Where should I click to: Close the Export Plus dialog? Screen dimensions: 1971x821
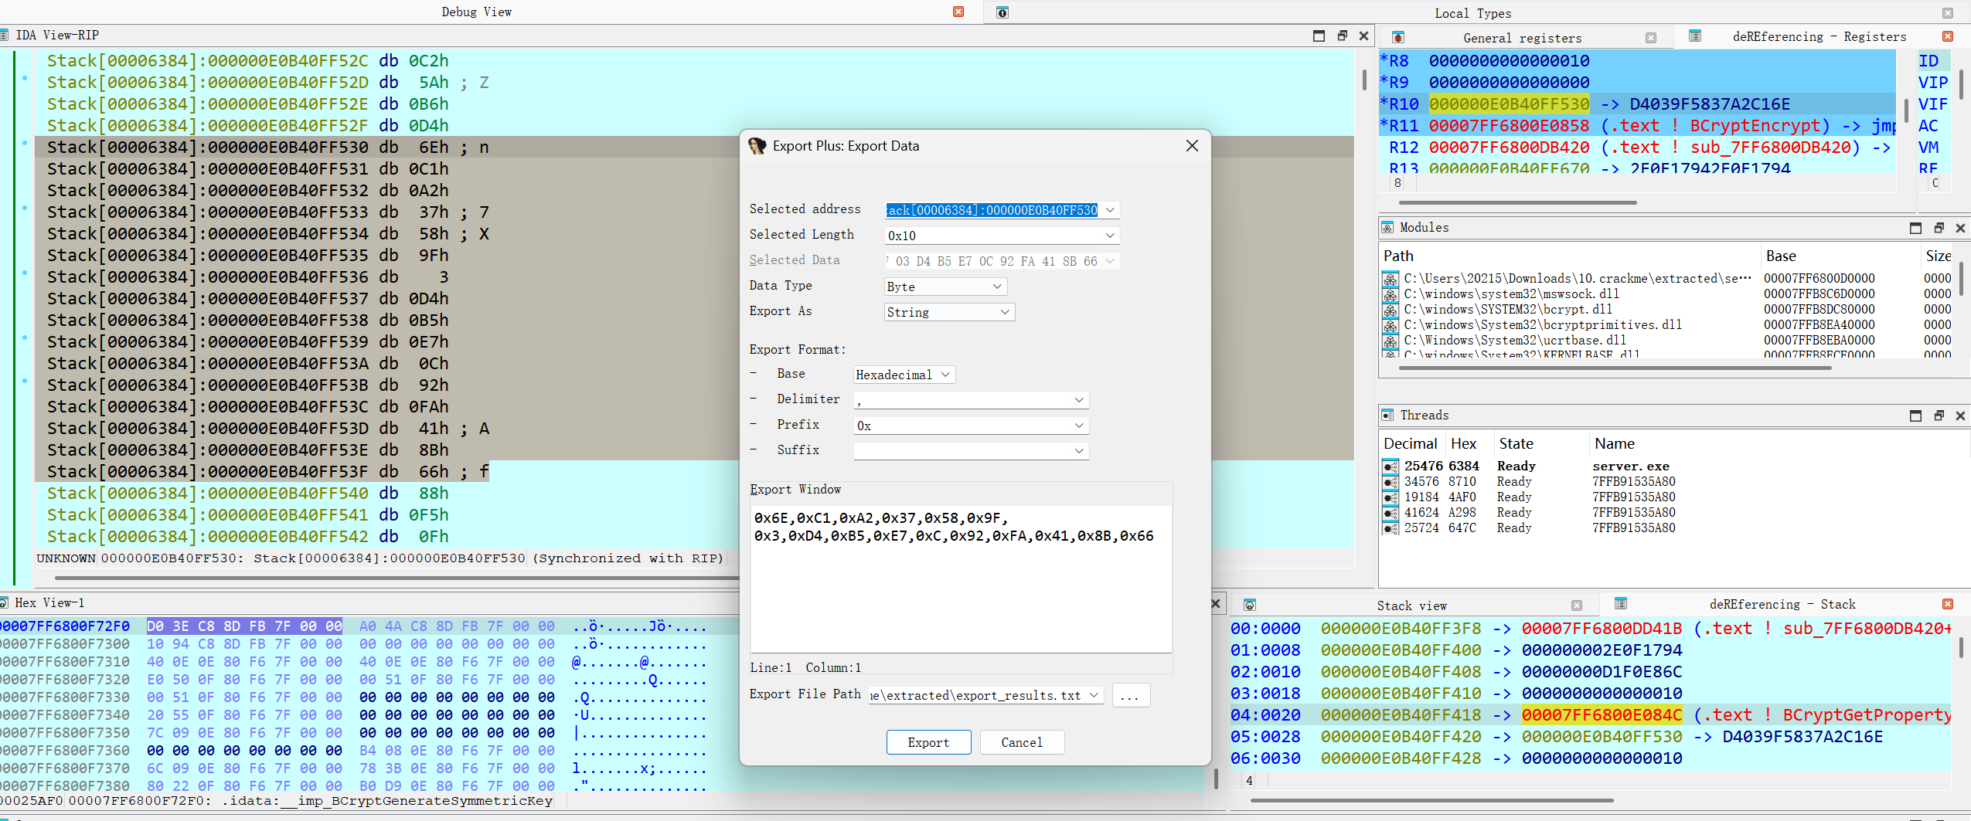[x=1192, y=145]
